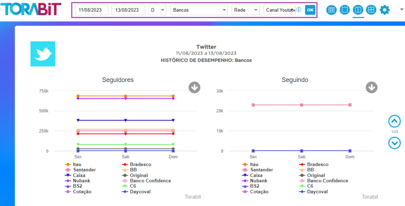This screenshot has width=405, height=206.
Task: Go to next chart page arrow
Action: (x=394, y=143)
